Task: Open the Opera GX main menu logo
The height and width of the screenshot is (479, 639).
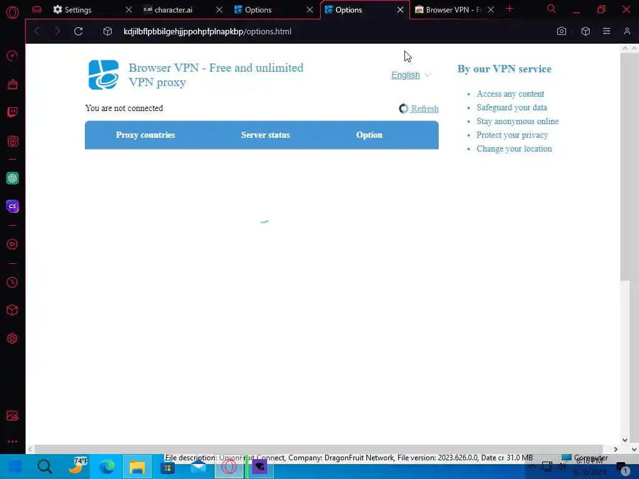Action: pyautogui.click(x=12, y=12)
